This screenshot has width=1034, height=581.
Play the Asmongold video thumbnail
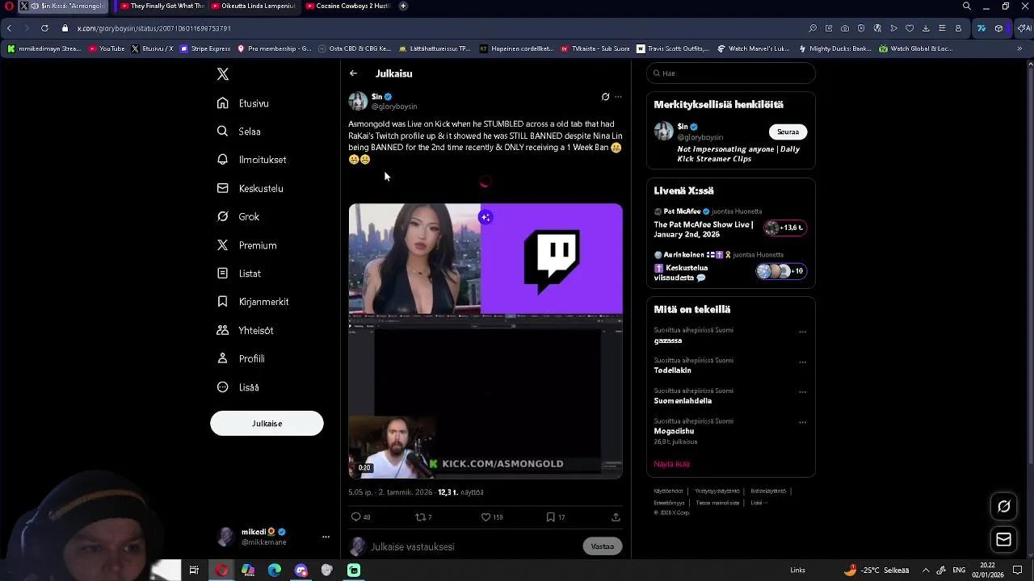[485, 341]
